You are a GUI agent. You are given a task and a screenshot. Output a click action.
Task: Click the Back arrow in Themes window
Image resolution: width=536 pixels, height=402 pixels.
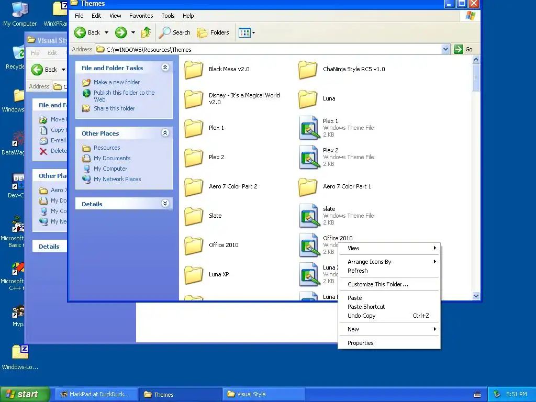click(x=87, y=32)
